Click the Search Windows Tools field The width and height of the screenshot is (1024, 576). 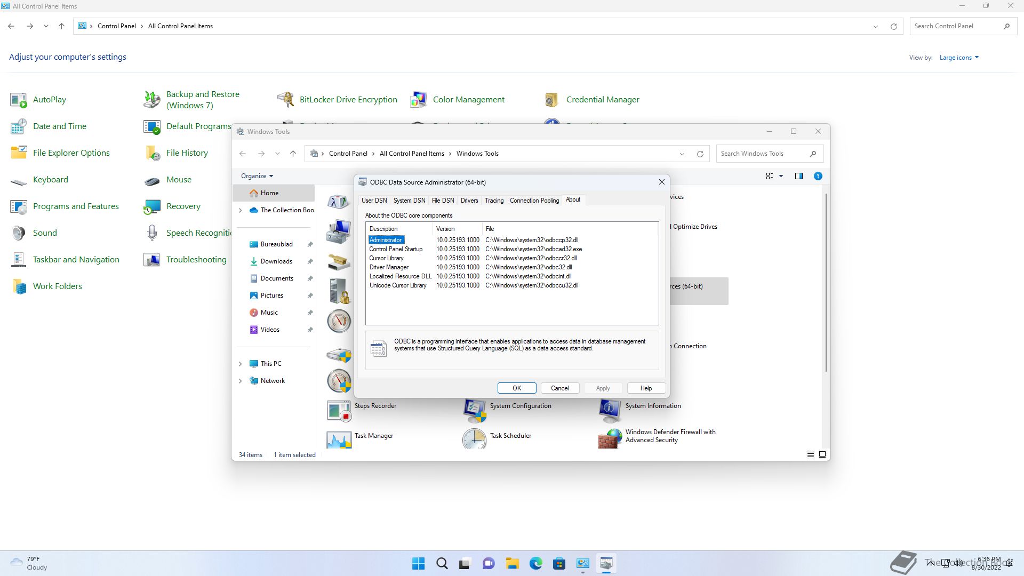click(x=763, y=154)
